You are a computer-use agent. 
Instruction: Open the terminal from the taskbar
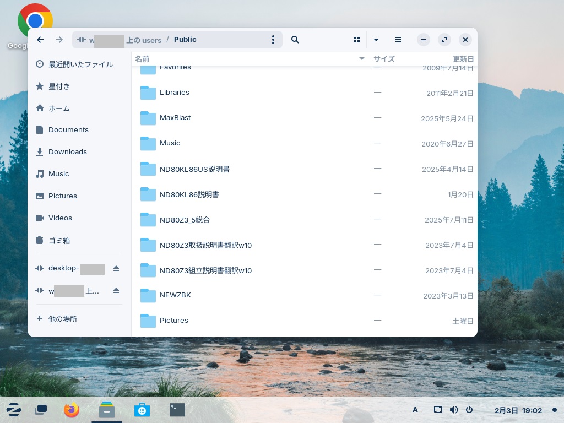tap(177, 410)
